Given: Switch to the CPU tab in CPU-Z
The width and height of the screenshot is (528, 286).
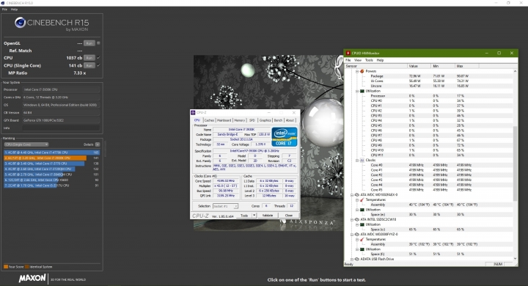Looking at the screenshot, I should point(197,120).
